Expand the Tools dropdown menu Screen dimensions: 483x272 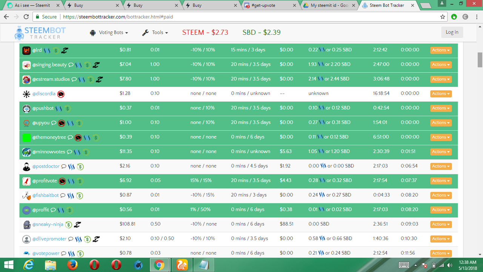point(155,32)
